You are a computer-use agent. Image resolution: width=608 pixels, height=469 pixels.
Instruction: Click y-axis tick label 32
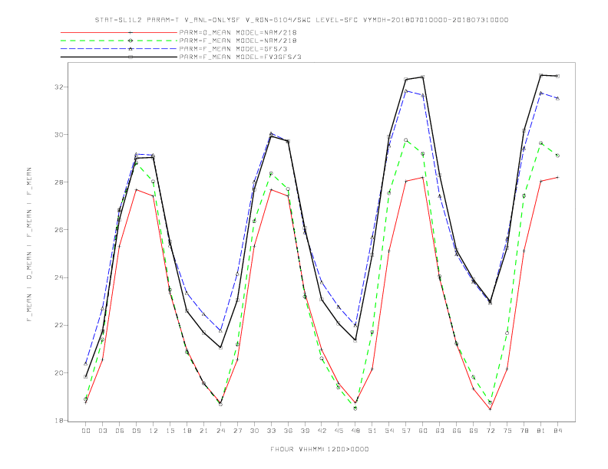58,87
